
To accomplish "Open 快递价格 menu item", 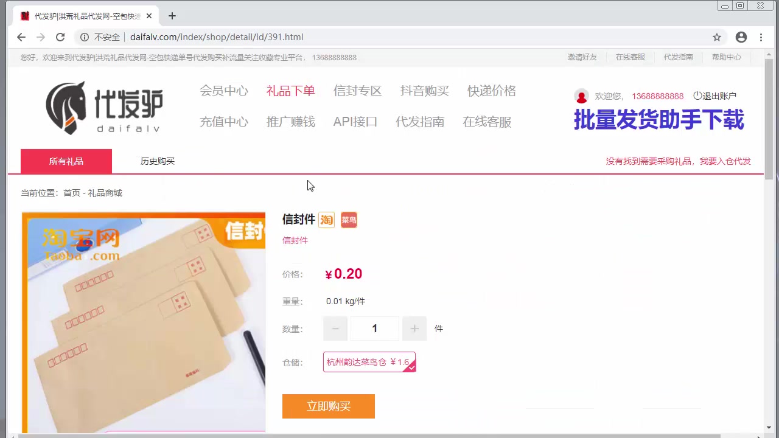I will click(492, 91).
